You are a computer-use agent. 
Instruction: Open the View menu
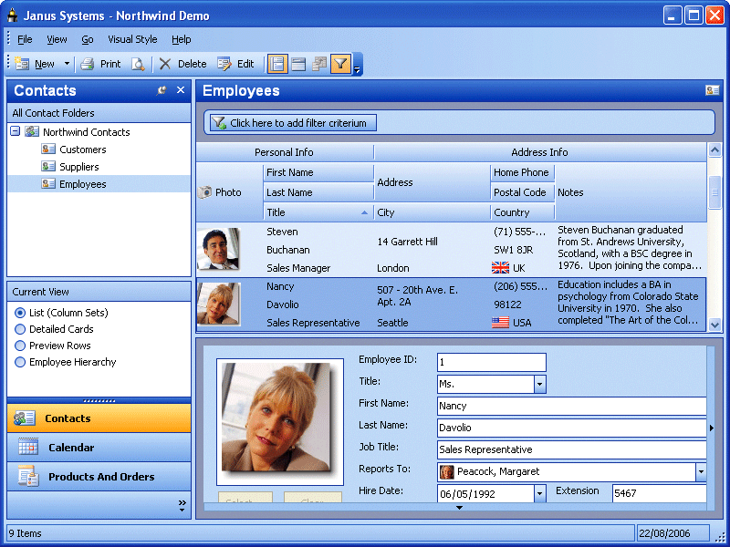tap(57, 39)
